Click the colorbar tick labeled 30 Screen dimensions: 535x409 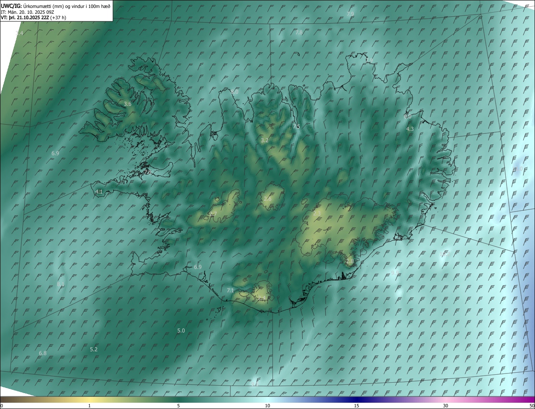click(446, 406)
